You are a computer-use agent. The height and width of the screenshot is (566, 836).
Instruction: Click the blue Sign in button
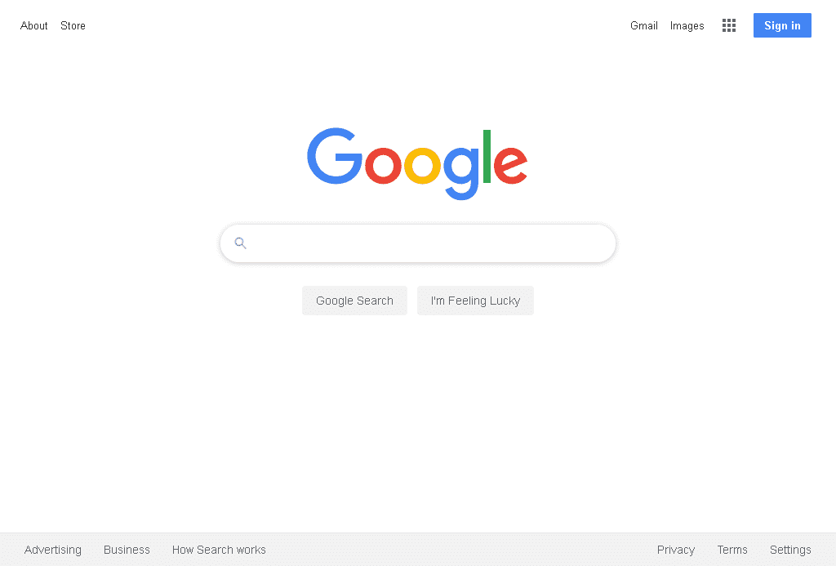click(782, 25)
